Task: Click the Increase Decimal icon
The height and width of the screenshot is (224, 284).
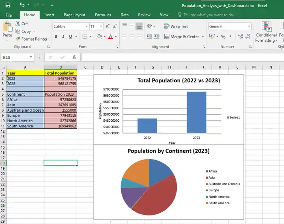Action: [240, 37]
